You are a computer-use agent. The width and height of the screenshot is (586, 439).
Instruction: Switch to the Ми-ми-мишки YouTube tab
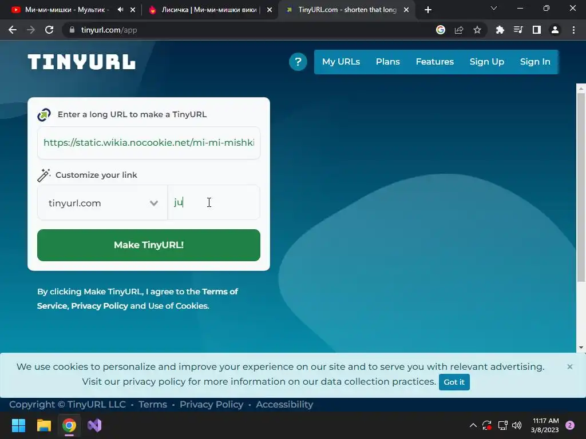(66, 10)
